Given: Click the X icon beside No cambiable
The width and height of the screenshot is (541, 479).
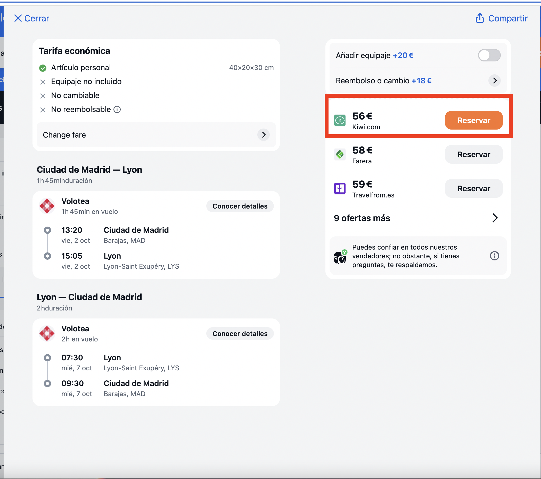Looking at the screenshot, I should pyautogui.click(x=43, y=96).
